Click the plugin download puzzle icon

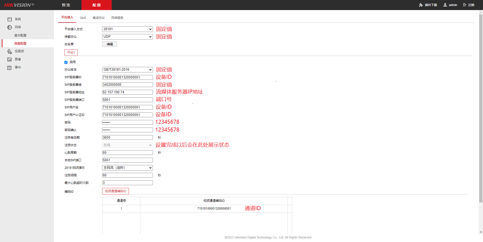coord(421,5)
